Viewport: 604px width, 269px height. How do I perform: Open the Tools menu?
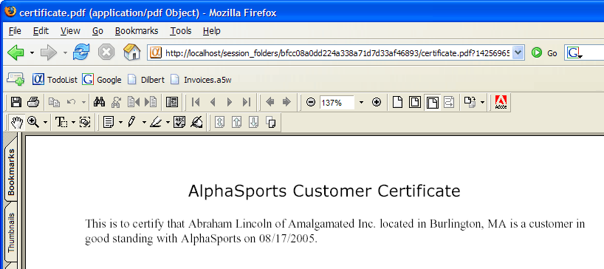181,31
